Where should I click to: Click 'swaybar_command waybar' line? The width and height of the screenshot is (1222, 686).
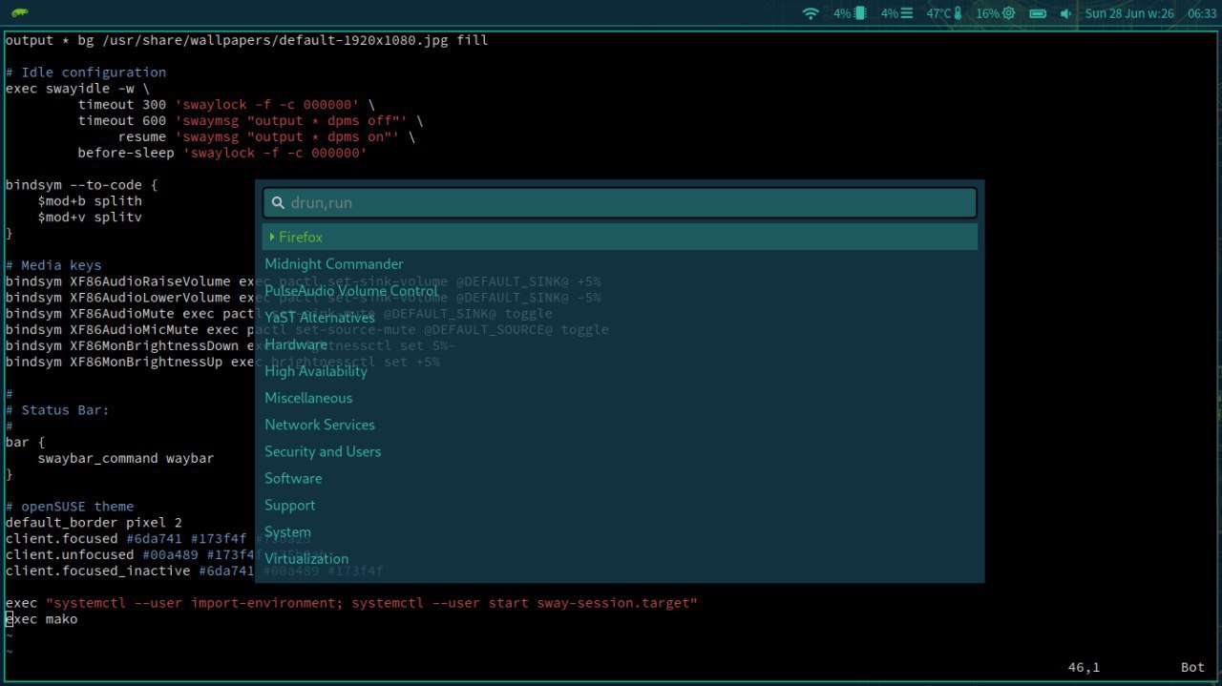point(126,458)
